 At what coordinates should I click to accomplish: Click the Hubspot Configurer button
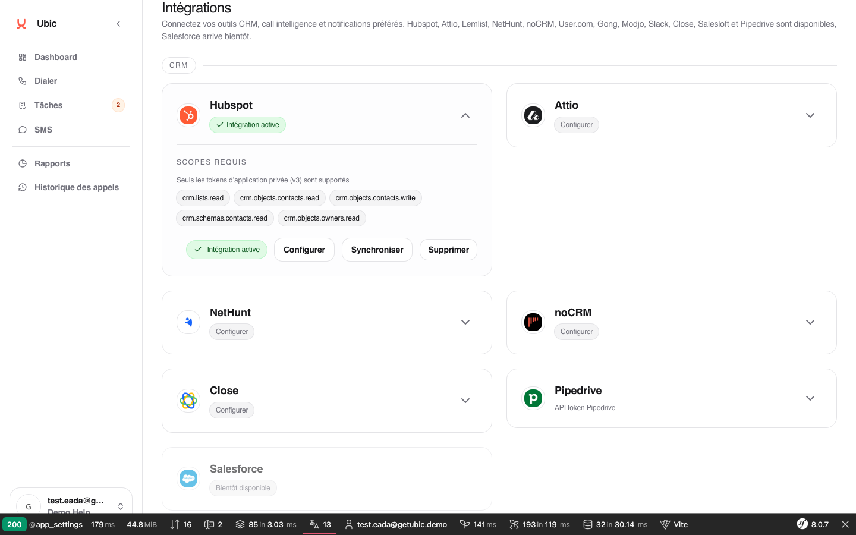point(304,250)
